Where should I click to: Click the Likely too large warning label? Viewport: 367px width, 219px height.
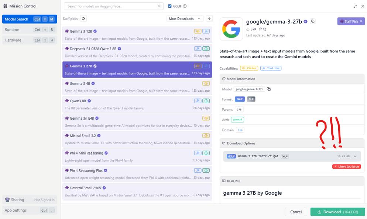[346, 166]
